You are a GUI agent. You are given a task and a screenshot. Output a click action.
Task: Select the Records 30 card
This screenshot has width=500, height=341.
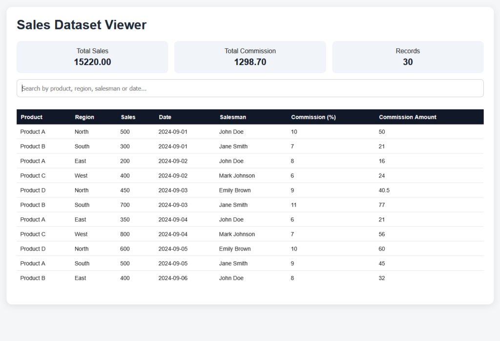pos(408,57)
